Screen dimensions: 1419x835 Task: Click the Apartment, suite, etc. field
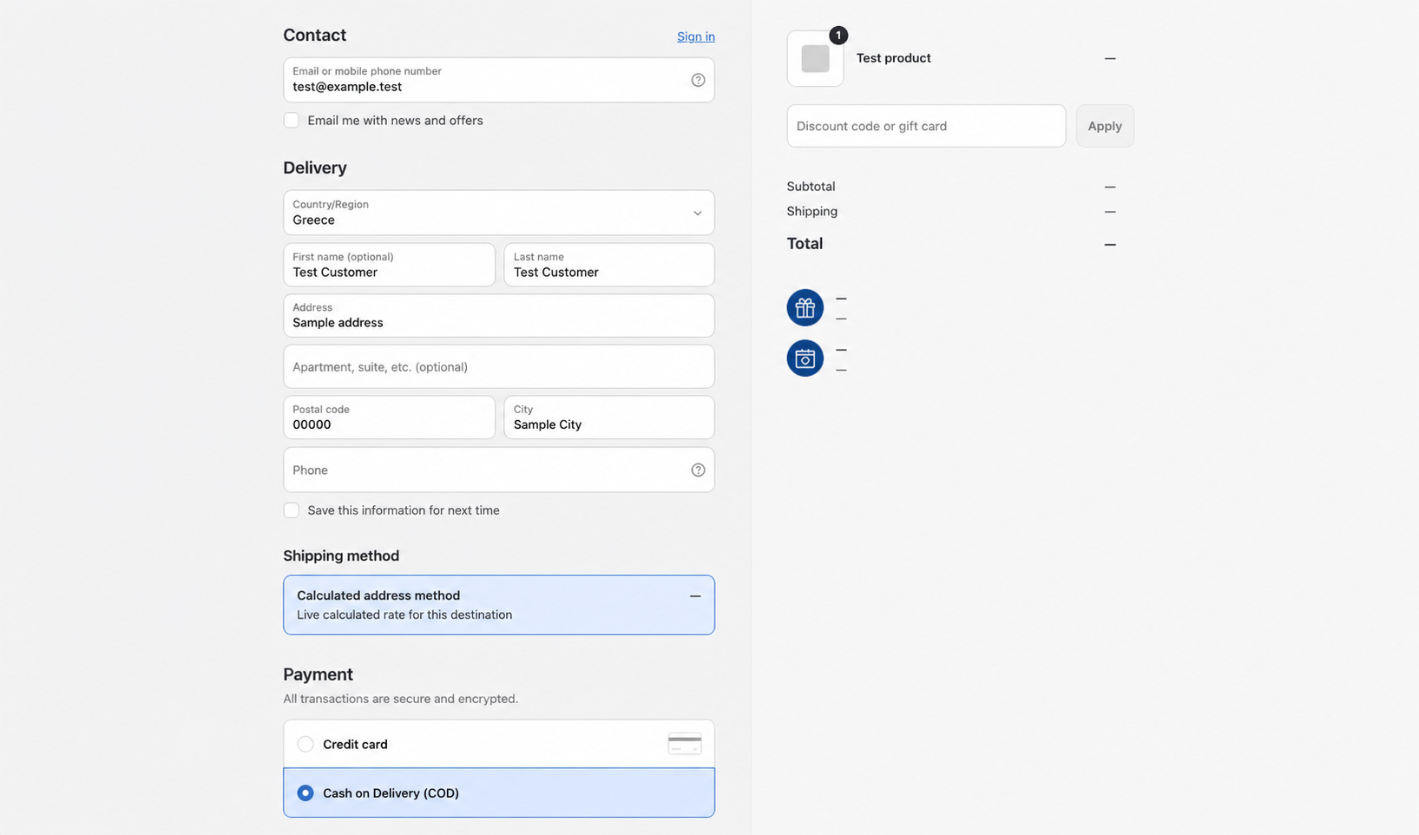[499, 366]
